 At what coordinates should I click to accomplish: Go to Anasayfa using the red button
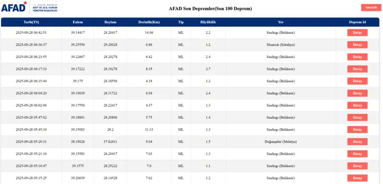[371, 7]
